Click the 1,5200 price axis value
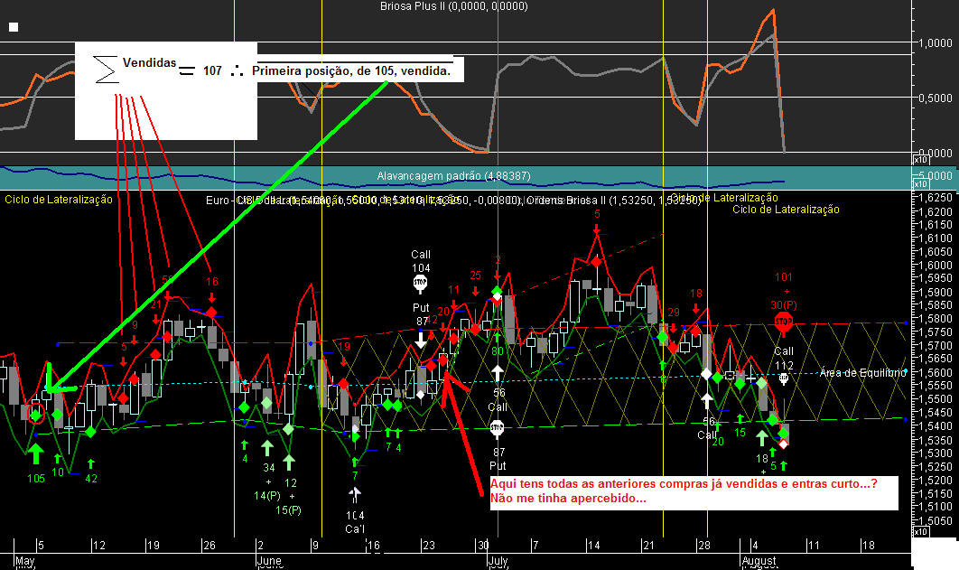 pyautogui.click(x=936, y=480)
